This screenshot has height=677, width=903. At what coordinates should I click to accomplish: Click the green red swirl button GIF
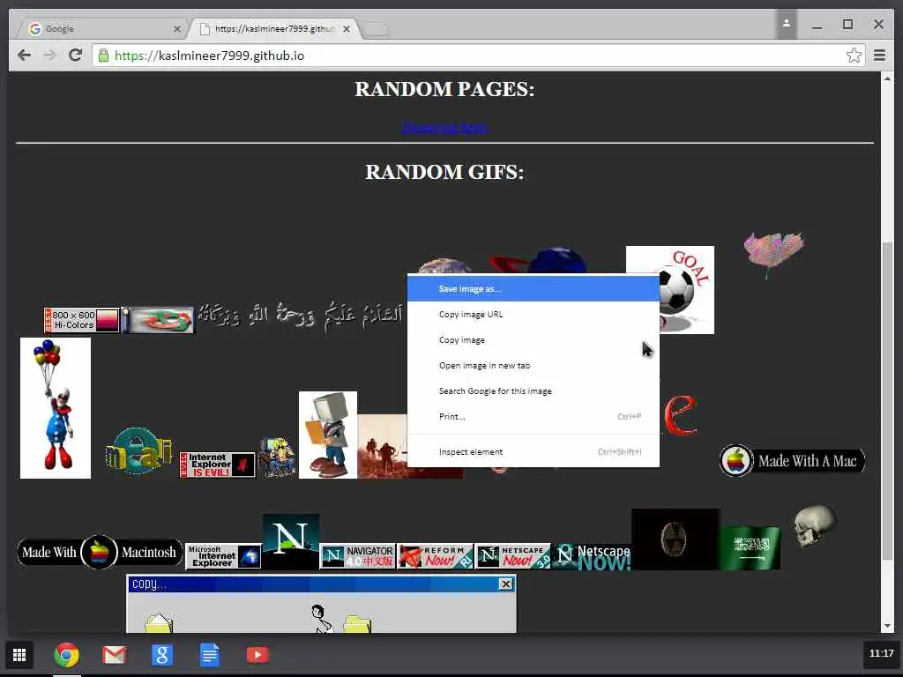(x=158, y=320)
